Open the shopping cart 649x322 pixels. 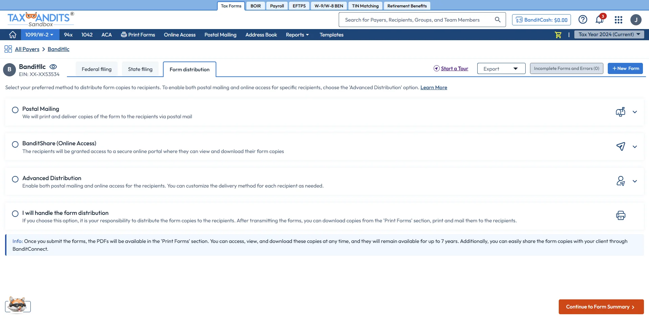(x=558, y=34)
